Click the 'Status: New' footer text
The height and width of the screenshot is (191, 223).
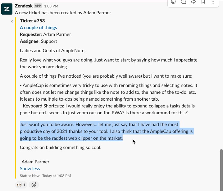[x=30, y=176]
